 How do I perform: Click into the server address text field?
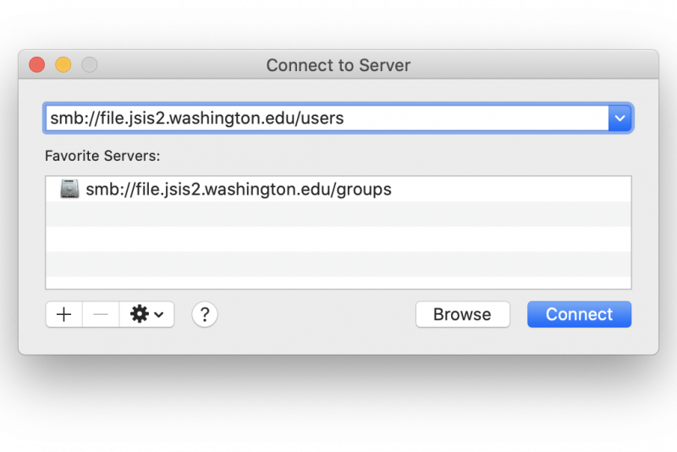327,118
